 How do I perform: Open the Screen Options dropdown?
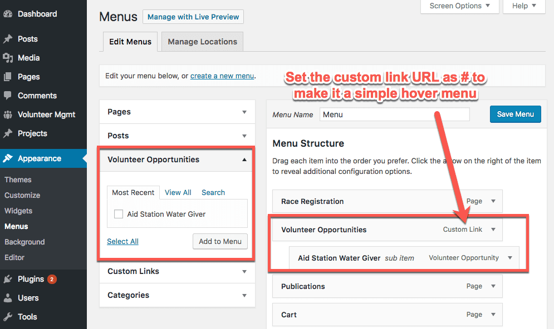tap(460, 6)
